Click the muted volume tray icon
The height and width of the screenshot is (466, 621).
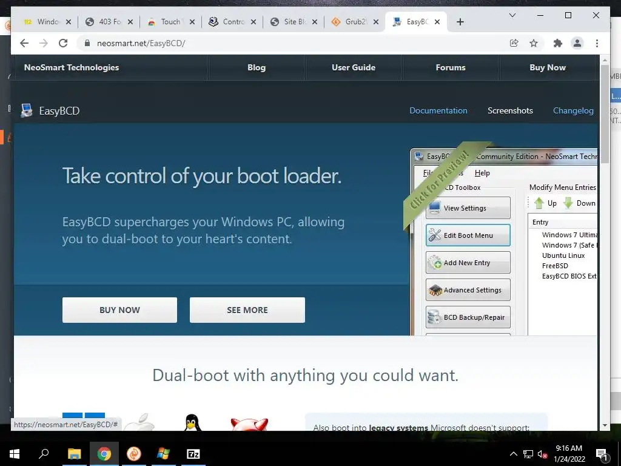(542, 454)
